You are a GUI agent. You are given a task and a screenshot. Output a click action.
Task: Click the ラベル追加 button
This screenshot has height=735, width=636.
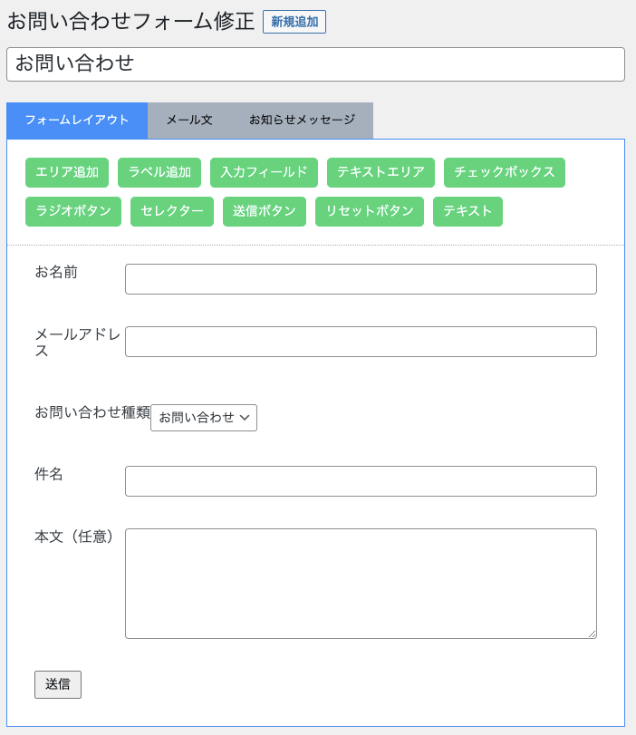[159, 172]
